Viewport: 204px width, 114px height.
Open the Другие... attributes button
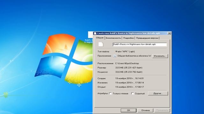click(158, 93)
